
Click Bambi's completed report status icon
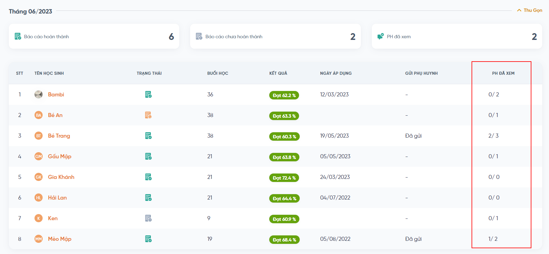pyautogui.click(x=148, y=95)
